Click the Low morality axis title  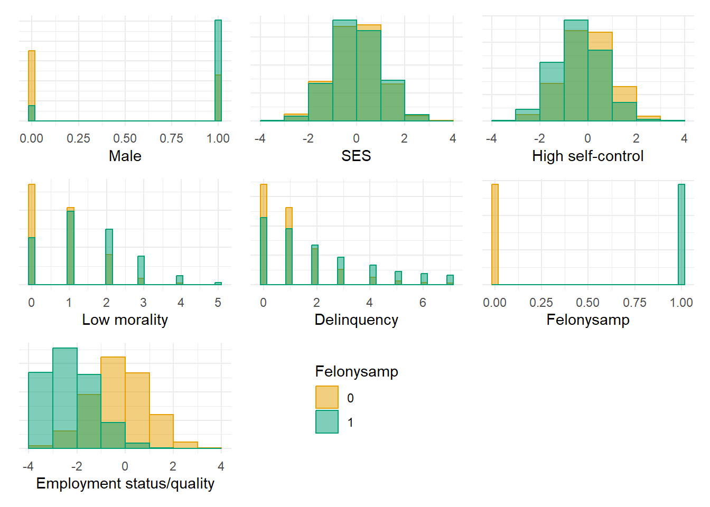(125, 320)
